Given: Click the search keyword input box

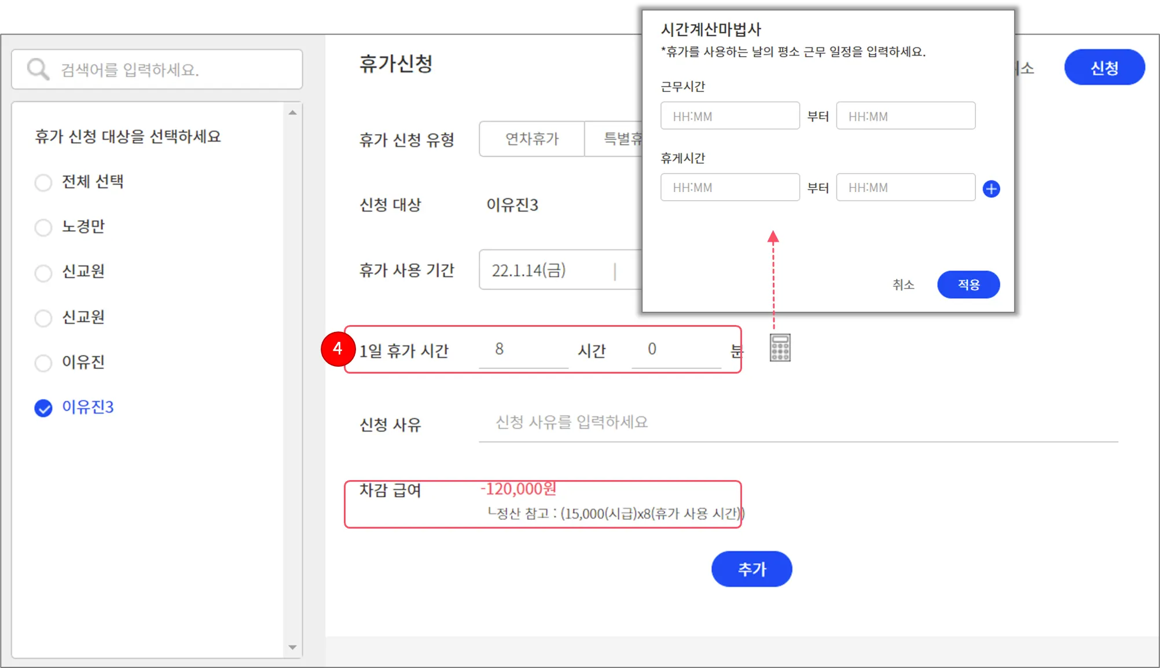Looking at the screenshot, I should point(174,69).
